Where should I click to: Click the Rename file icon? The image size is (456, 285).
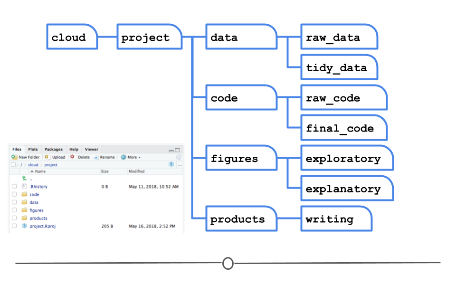(96, 157)
